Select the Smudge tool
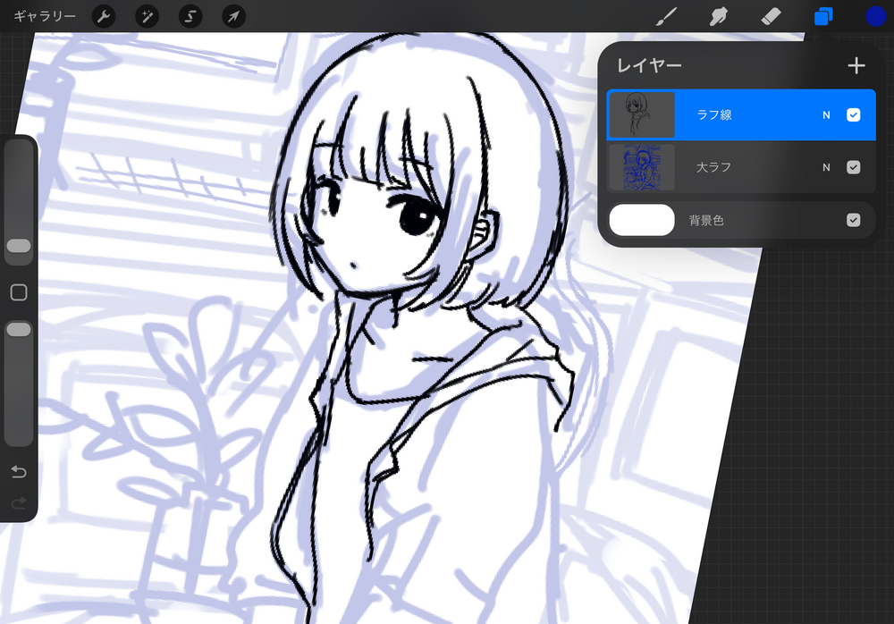The image size is (894, 624). pos(718,16)
